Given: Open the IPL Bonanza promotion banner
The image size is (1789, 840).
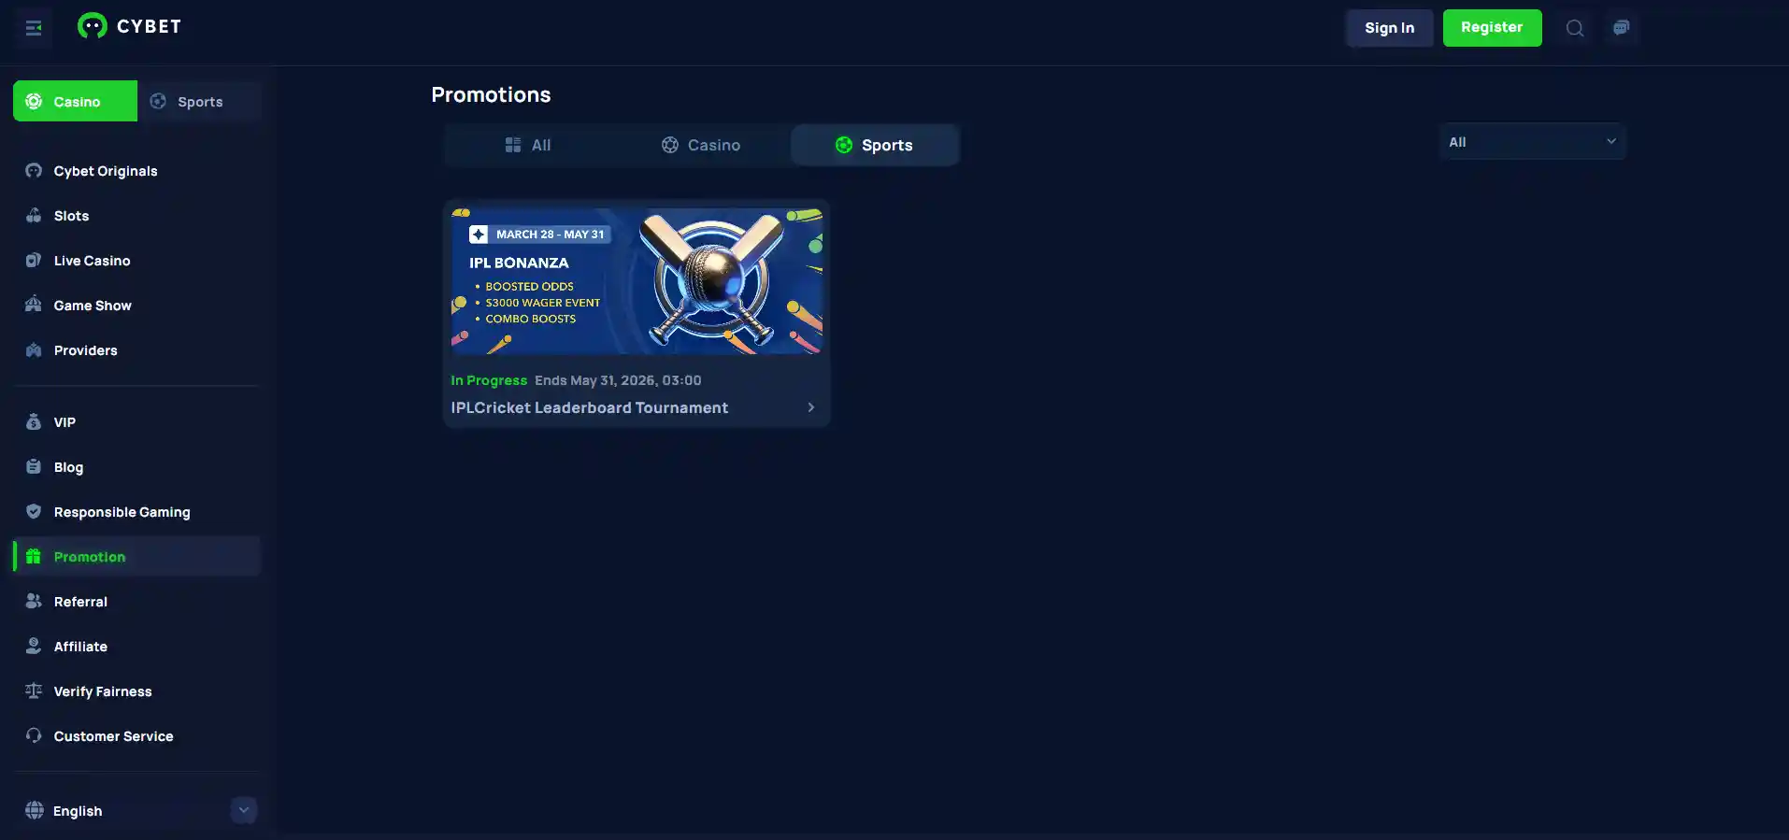Looking at the screenshot, I should click(637, 281).
